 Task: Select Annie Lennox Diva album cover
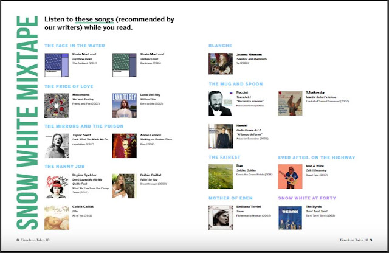[124, 145]
